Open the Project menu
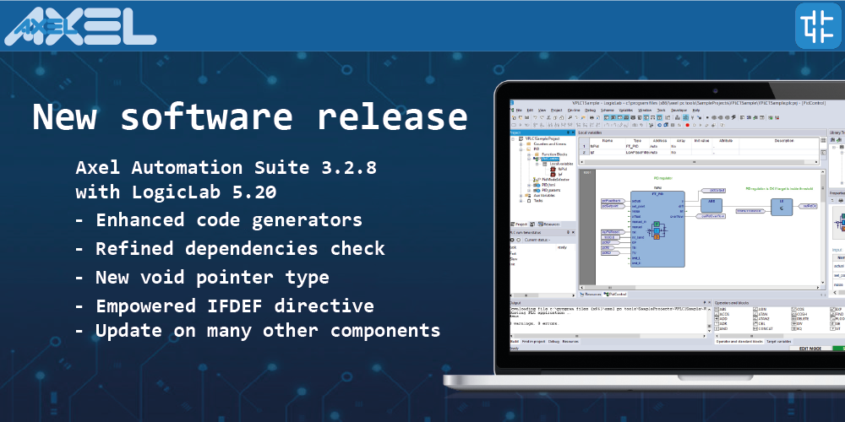 (557, 111)
